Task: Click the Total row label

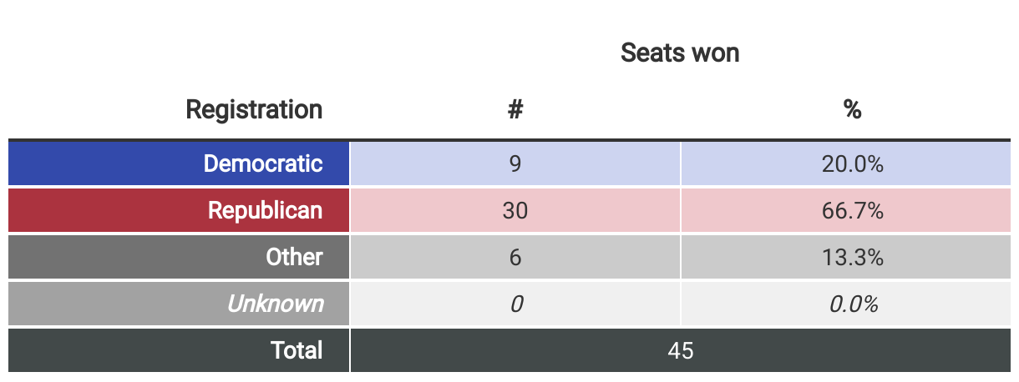Action: (297, 350)
